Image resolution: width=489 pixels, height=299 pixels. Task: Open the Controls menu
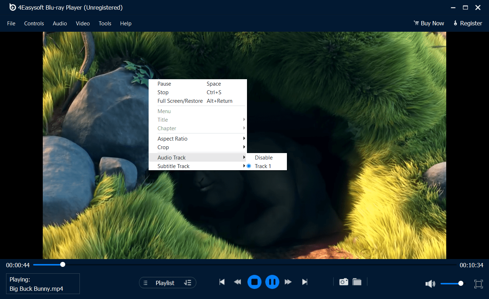click(x=34, y=24)
